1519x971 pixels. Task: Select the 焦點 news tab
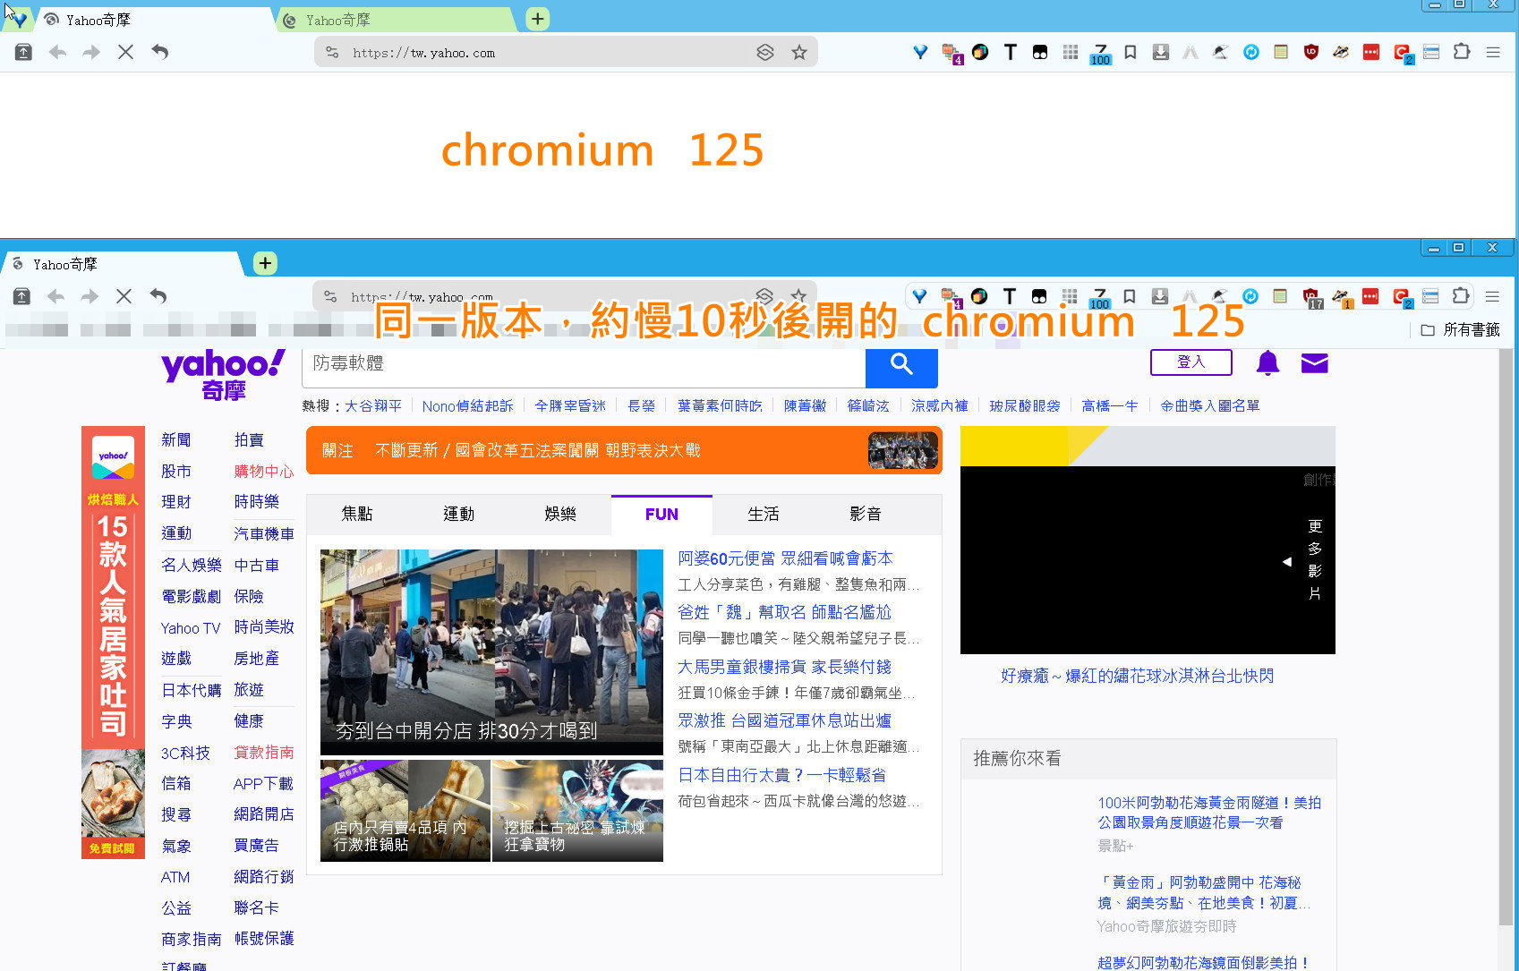[x=357, y=514]
